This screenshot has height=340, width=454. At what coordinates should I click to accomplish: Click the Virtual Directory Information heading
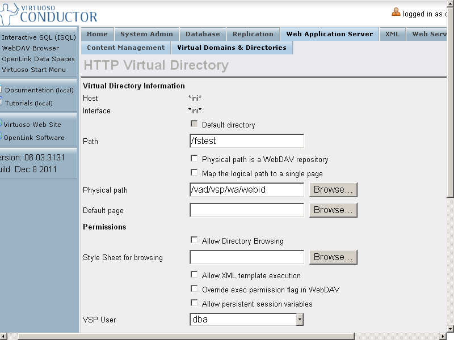point(134,86)
